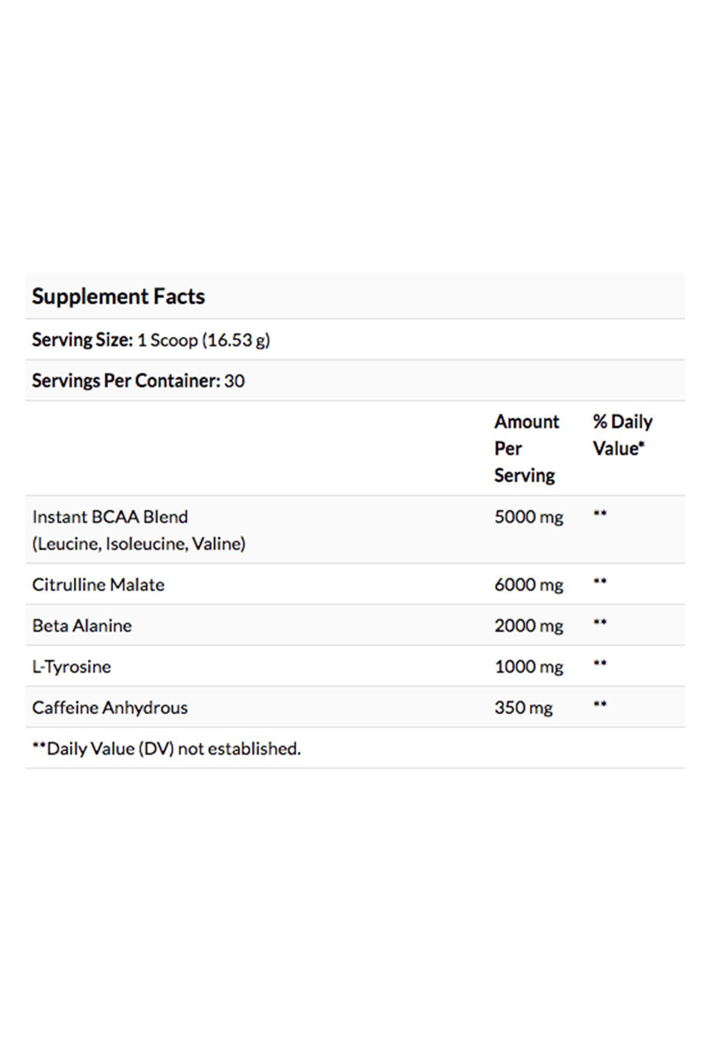Click the Caffeine Anhydrous ingredient
The height and width of the screenshot is (1060, 707).
110,707
